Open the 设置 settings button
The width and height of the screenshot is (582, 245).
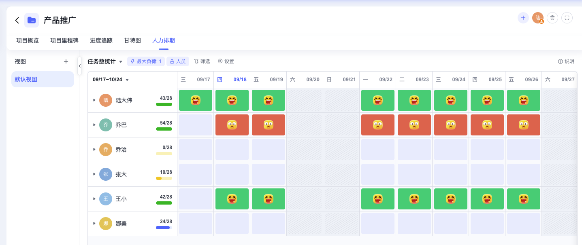tap(226, 61)
